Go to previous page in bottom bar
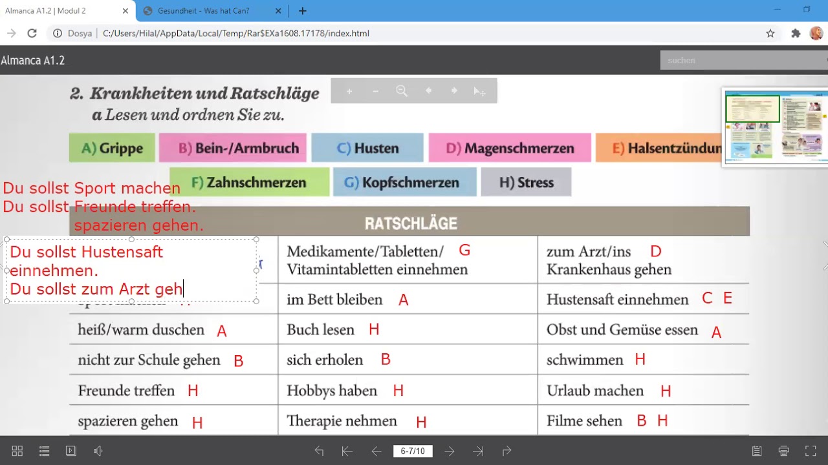The height and width of the screenshot is (465, 828). pos(376,451)
